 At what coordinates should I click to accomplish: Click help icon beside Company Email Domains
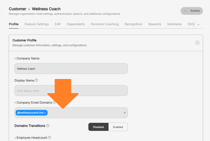(x=54, y=102)
